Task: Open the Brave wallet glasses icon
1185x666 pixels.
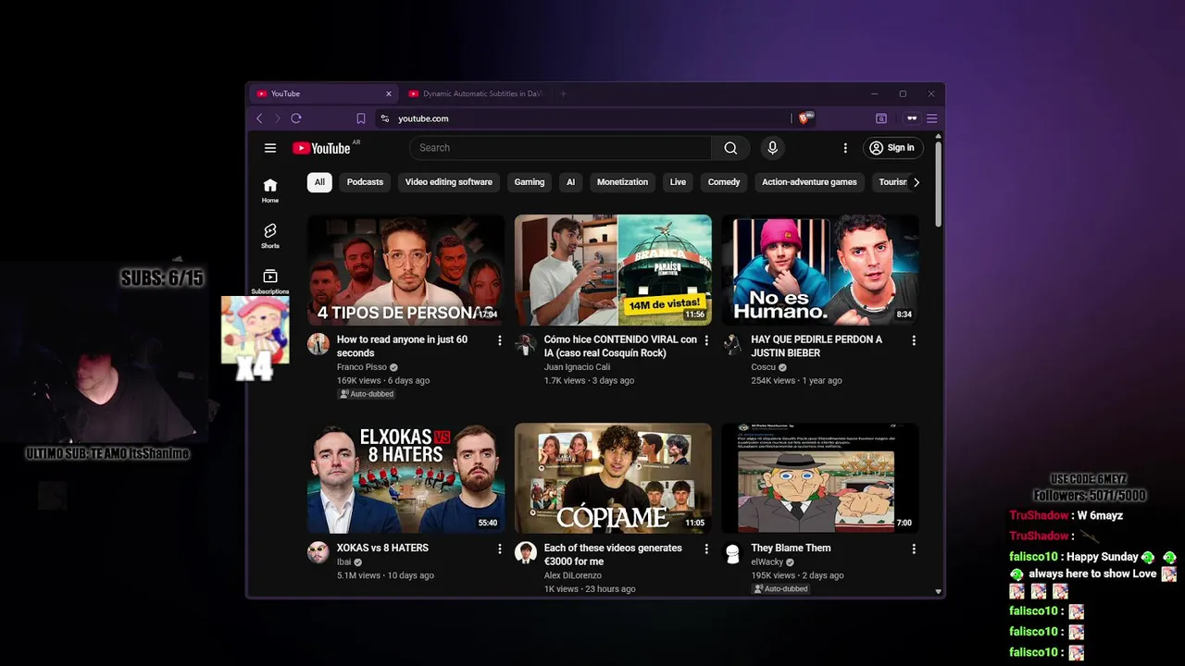Action: point(912,118)
